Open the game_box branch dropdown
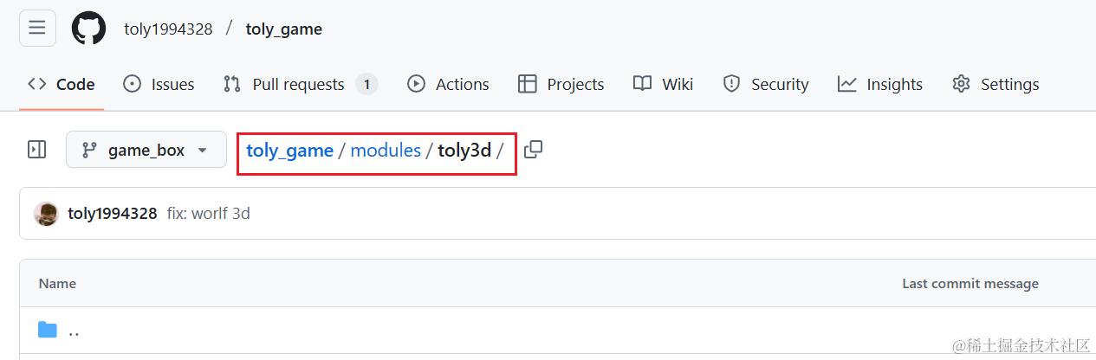The image size is (1096, 360). (x=146, y=150)
